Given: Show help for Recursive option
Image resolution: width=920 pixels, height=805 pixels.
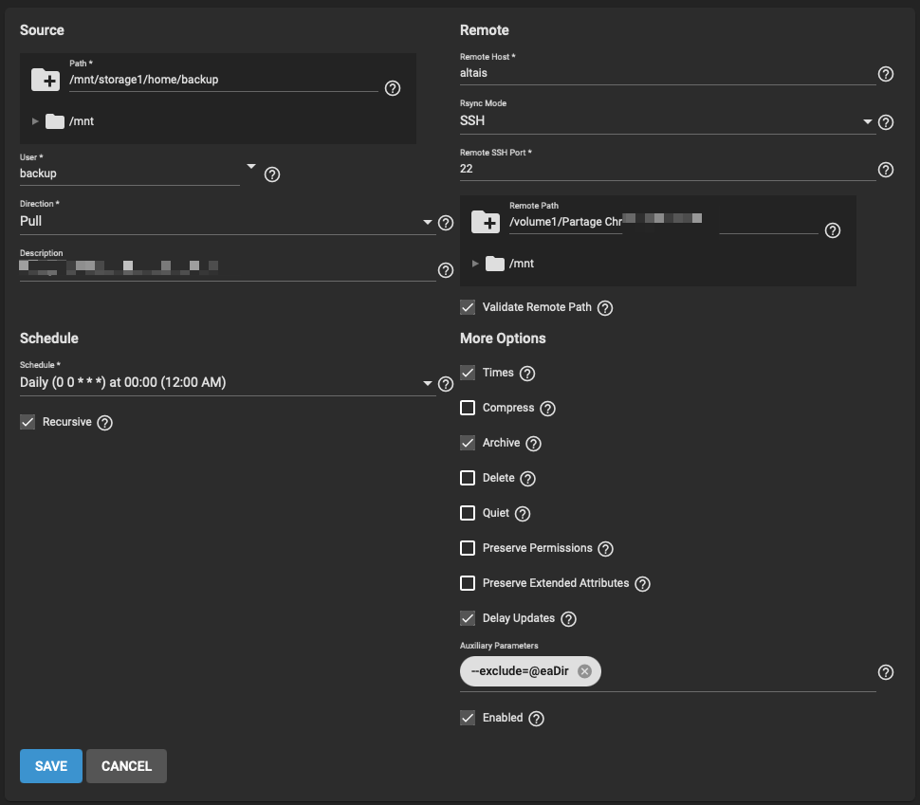Looking at the screenshot, I should [105, 423].
